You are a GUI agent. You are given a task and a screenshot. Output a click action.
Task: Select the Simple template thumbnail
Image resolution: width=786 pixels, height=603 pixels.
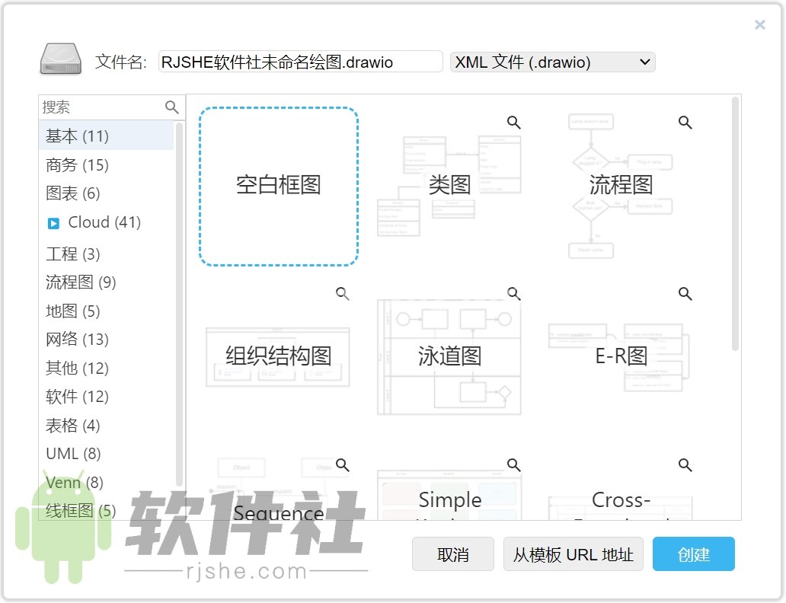pyautogui.click(x=449, y=499)
